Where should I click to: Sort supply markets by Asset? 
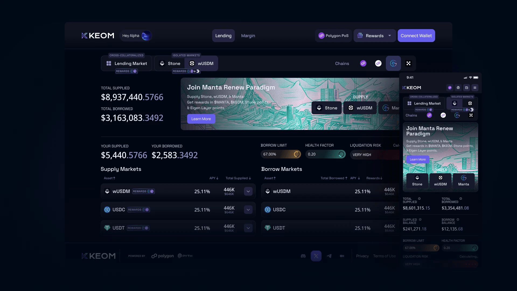(110, 178)
